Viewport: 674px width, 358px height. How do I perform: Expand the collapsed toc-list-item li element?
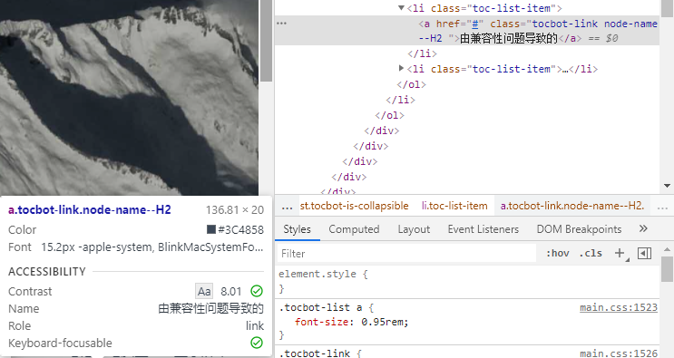click(401, 68)
